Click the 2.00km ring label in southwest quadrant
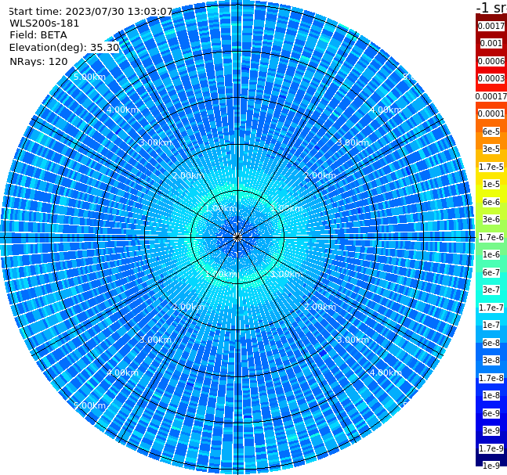Viewport: 507px width, 475px height. click(188, 307)
